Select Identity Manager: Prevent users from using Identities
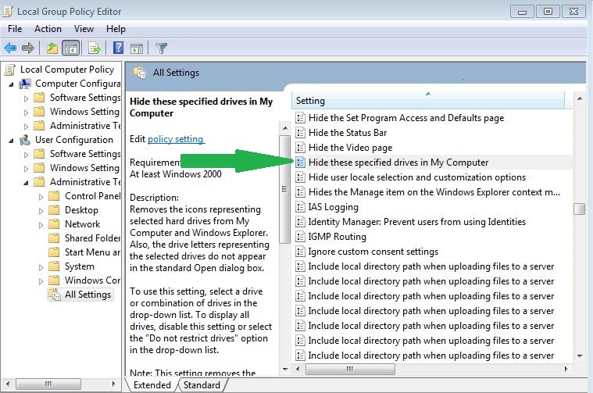 (416, 222)
